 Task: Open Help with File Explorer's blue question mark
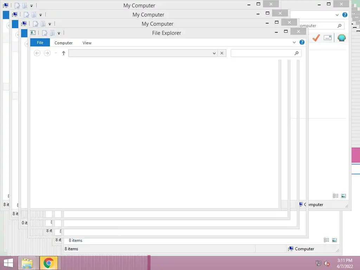[302, 42]
